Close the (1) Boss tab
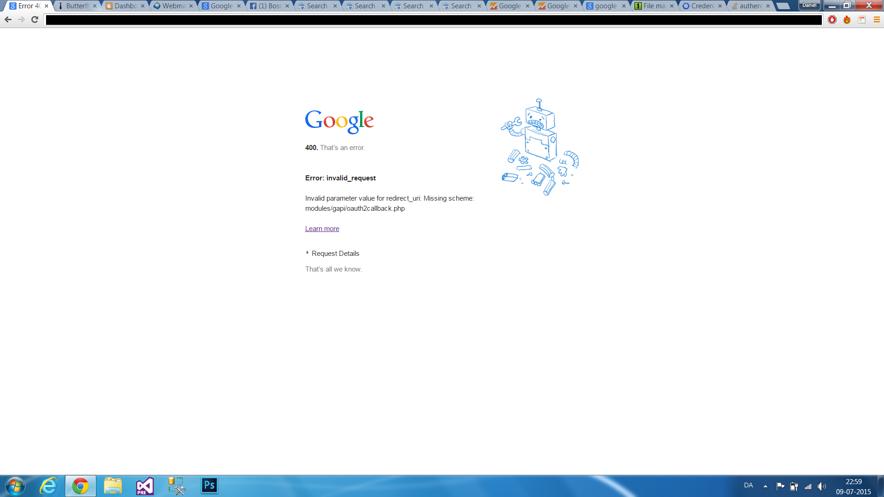Image resolution: width=884 pixels, height=497 pixels. tap(287, 6)
